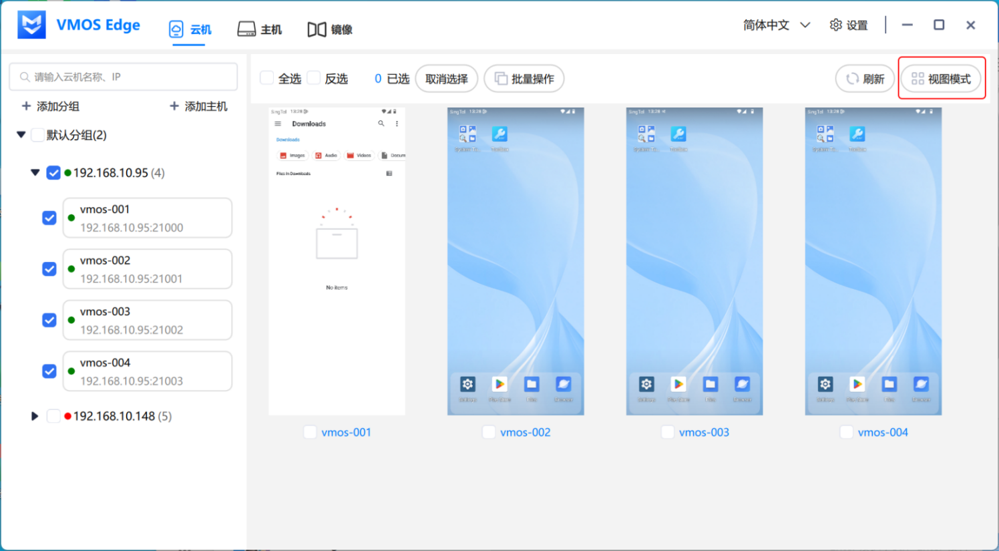
Task: Click the plus icon for 添加主机
Action: point(174,106)
